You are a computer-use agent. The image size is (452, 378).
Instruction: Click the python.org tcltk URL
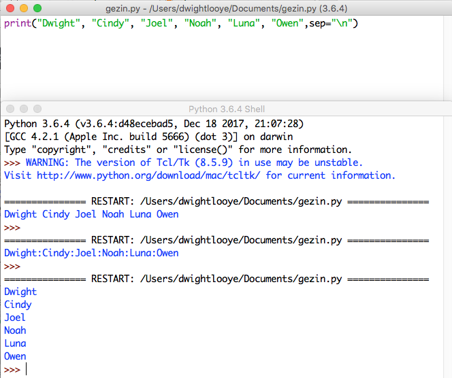[x=150, y=175]
